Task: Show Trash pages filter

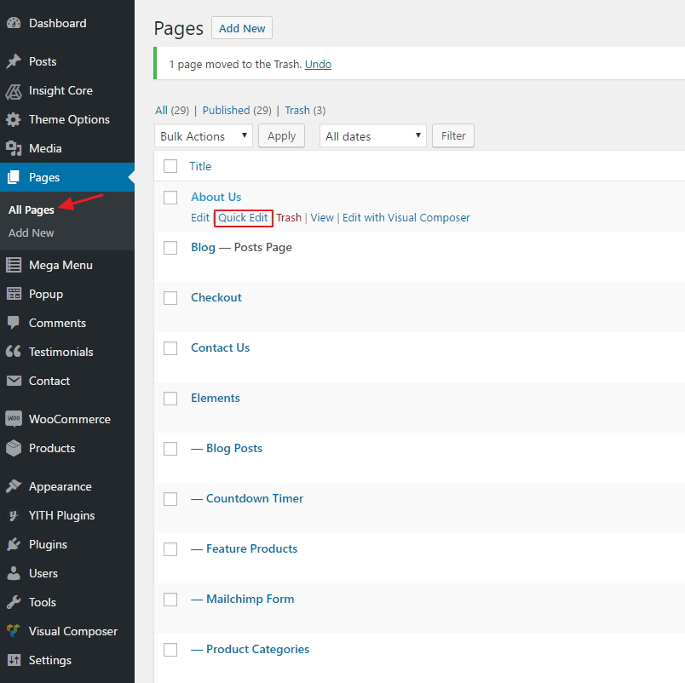Action: [297, 110]
